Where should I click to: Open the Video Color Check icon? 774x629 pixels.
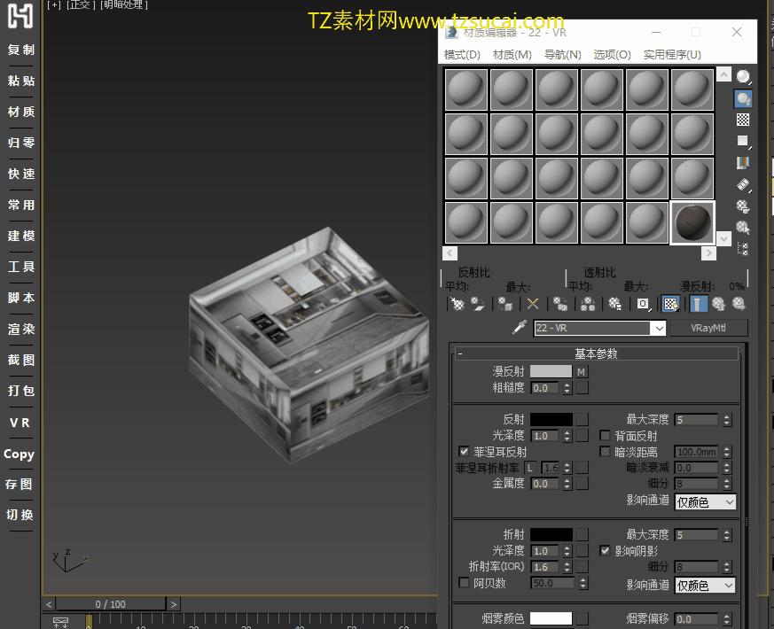[x=743, y=163]
